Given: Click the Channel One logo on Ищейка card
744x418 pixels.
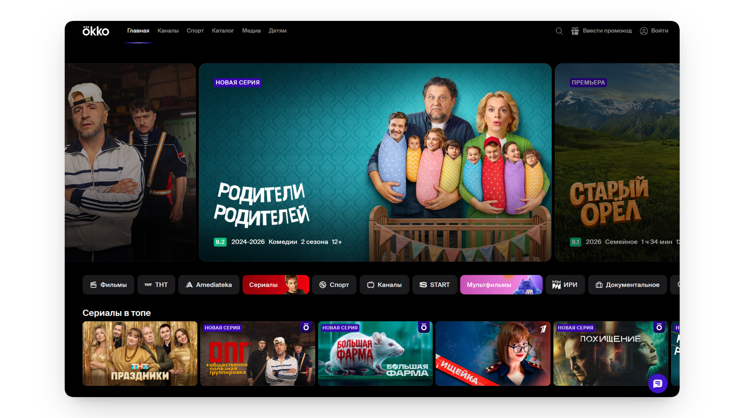Looking at the screenshot, I should 543,329.
